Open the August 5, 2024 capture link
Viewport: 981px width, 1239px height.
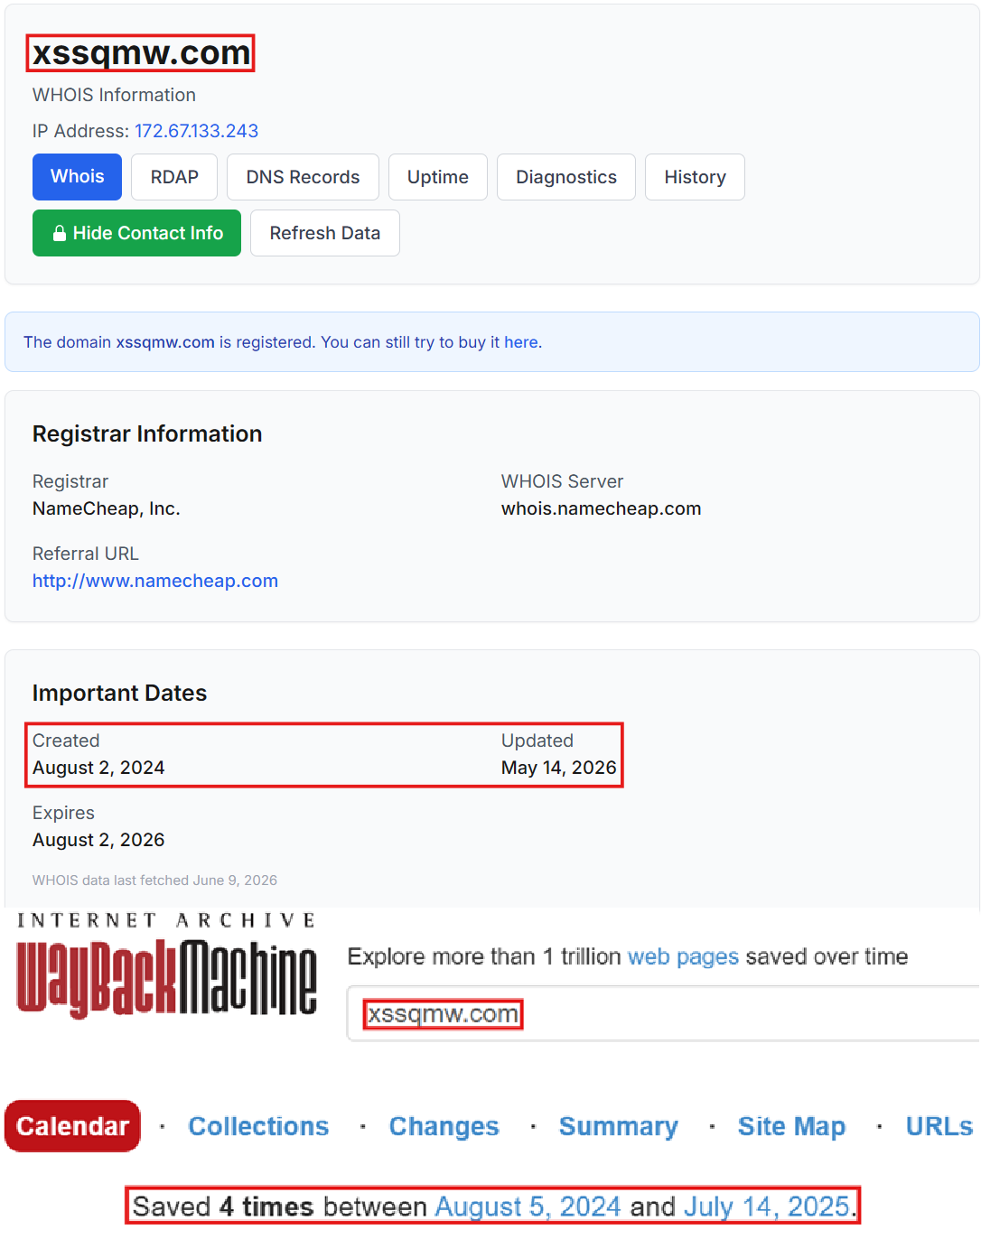tap(528, 1206)
